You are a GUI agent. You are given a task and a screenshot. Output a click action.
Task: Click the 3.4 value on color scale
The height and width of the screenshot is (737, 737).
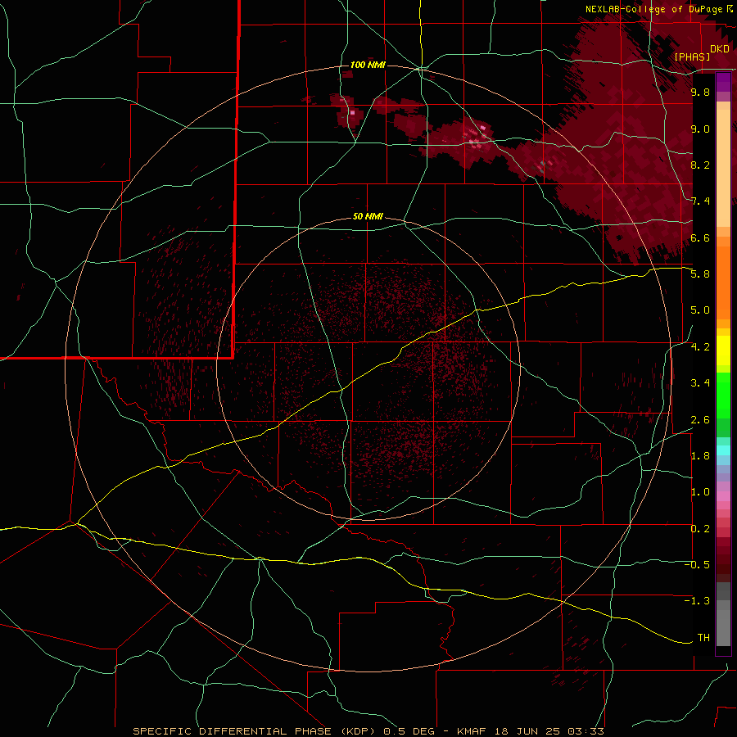pyautogui.click(x=700, y=383)
